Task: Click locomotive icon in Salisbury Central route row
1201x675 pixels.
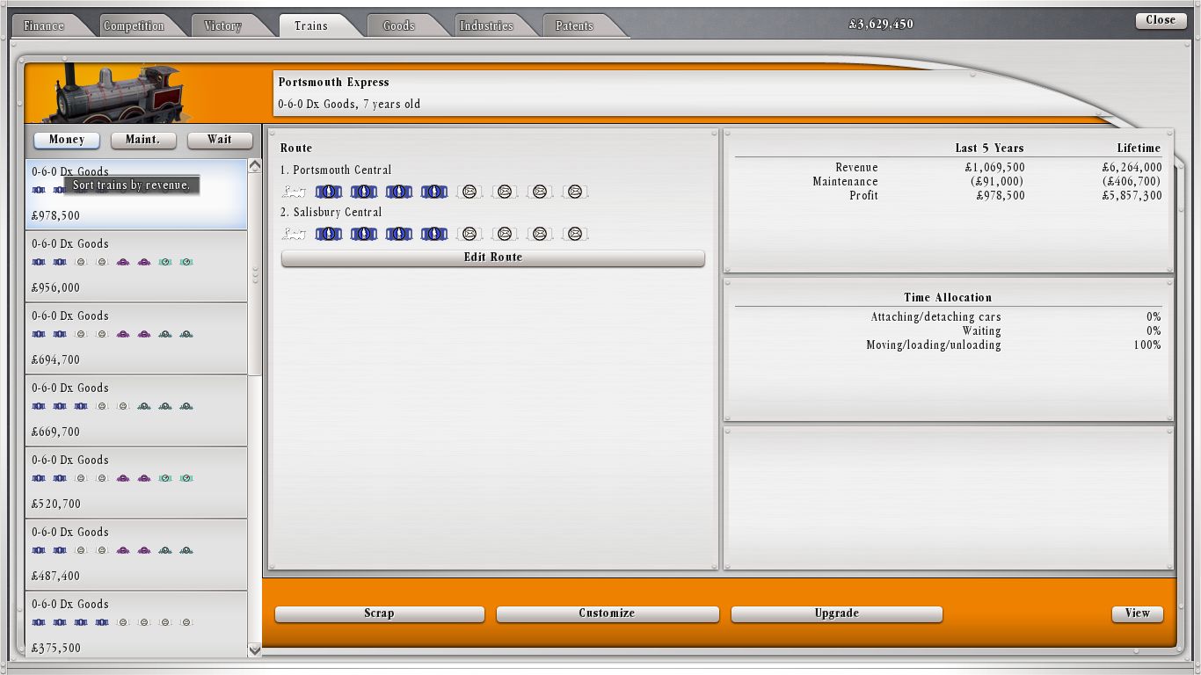Action: pos(295,234)
